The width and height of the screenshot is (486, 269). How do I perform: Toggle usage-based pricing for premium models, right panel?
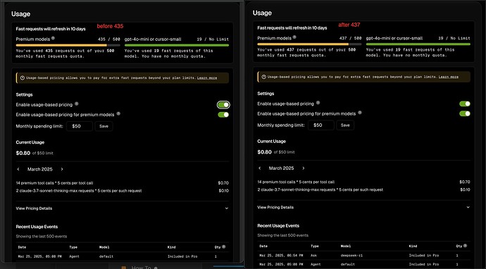(465, 113)
